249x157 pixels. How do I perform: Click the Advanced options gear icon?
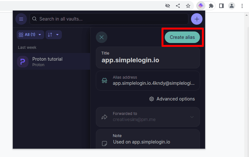coord(152,99)
